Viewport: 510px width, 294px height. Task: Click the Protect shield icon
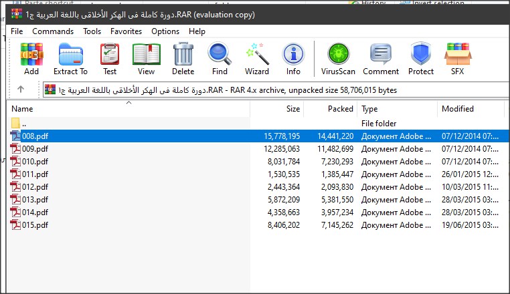(421, 54)
